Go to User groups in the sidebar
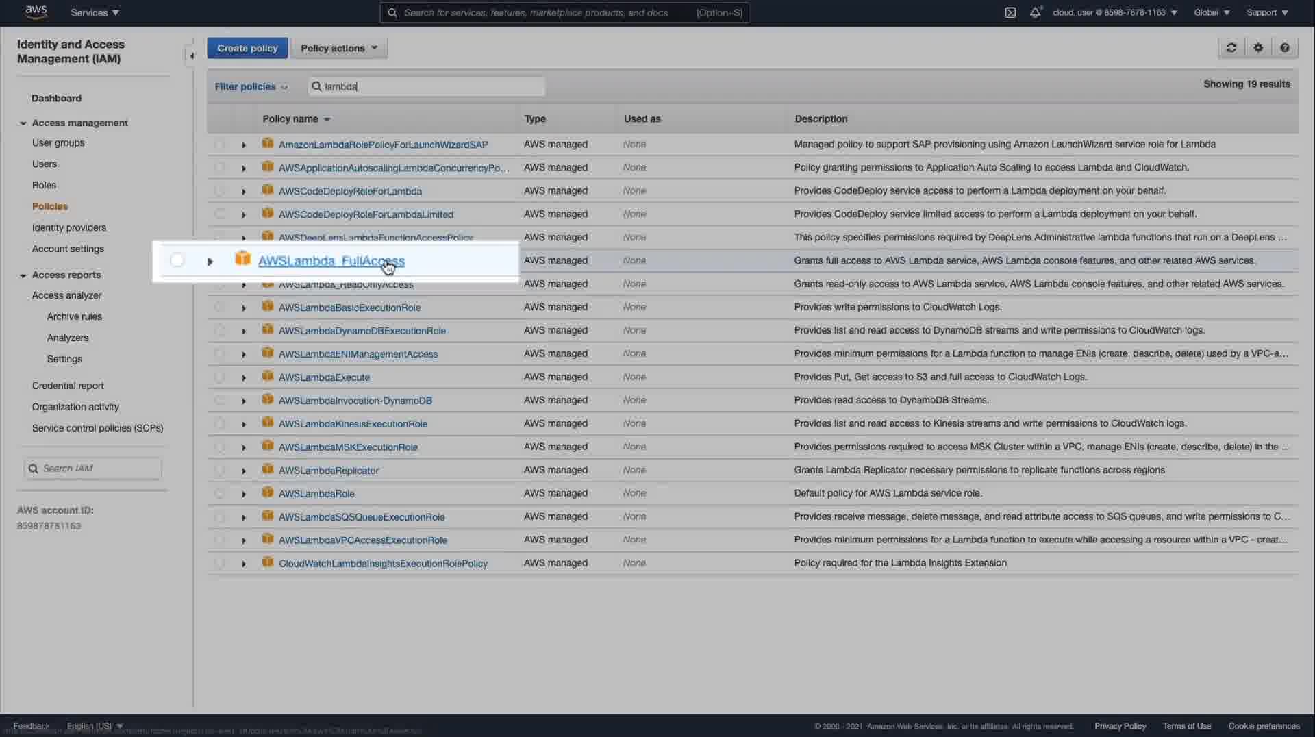The width and height of the screenshot is (1315, 737). (x=58, y=142)
